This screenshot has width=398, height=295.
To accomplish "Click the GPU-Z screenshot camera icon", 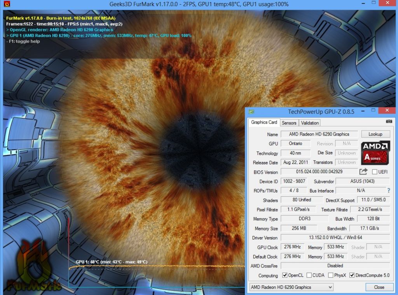I will 389,122.
